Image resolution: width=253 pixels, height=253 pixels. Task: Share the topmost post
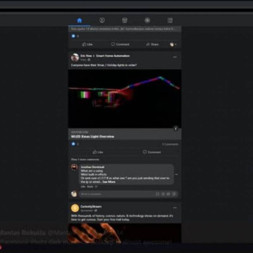click(152, 44)
